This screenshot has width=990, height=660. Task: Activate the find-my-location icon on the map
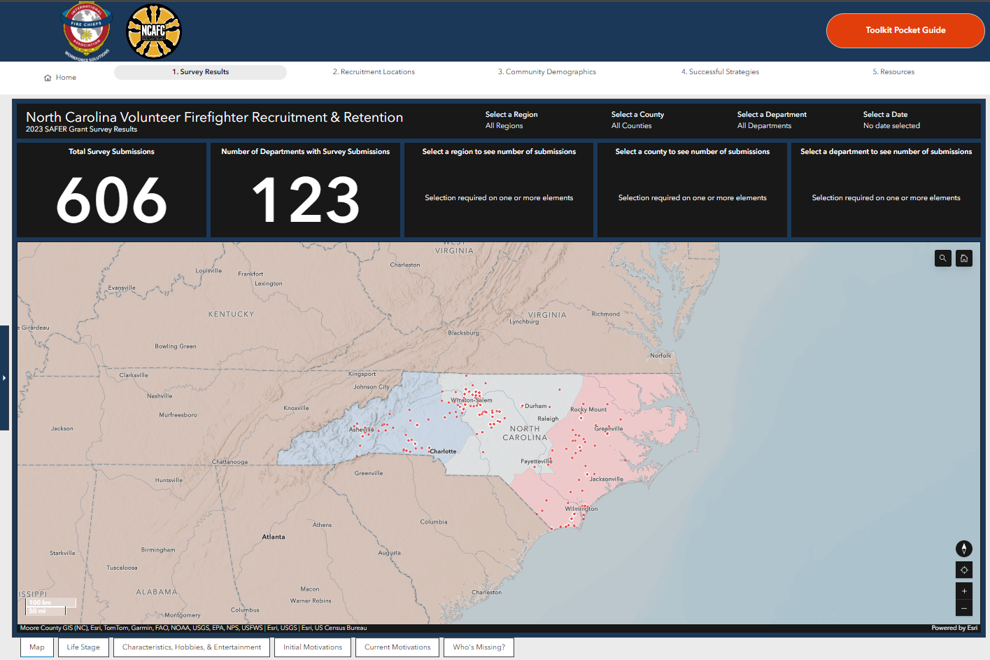click(963, 570)
